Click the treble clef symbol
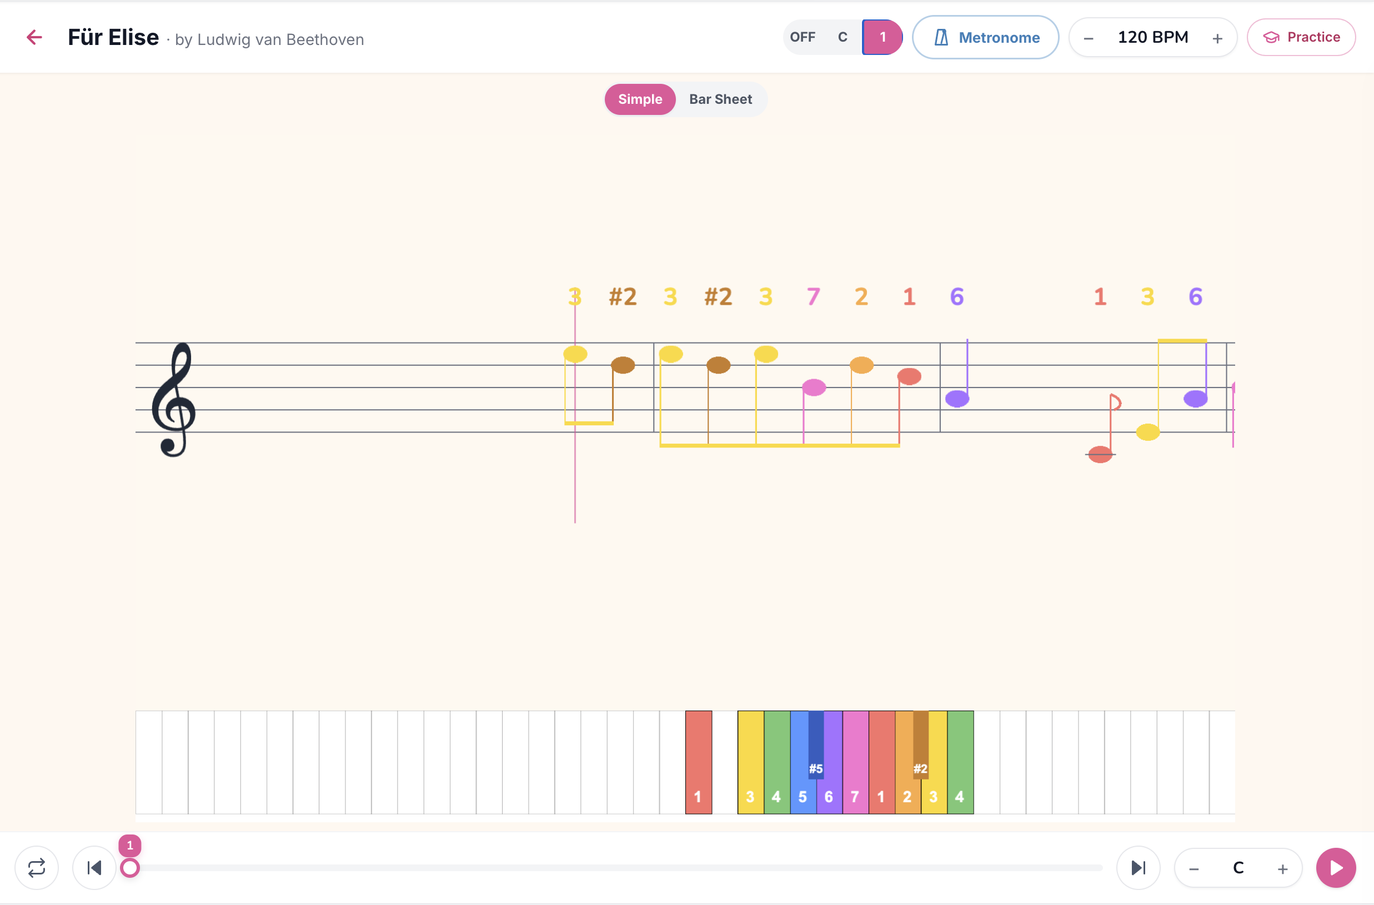 pyautogui.click(x=174, y=399)
